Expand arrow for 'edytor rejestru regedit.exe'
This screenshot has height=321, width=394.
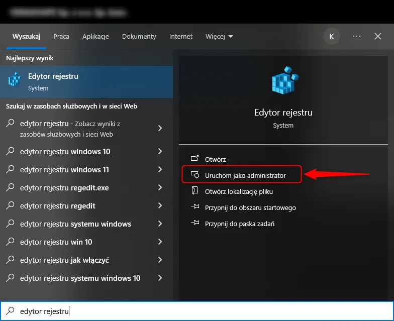tap(160, 187)
